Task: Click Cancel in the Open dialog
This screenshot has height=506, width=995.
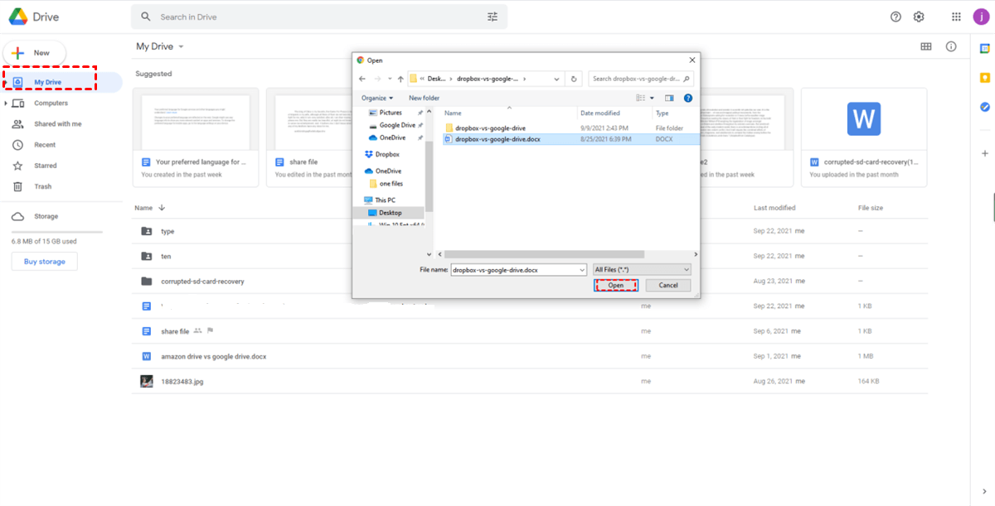Action: (667, 285)
